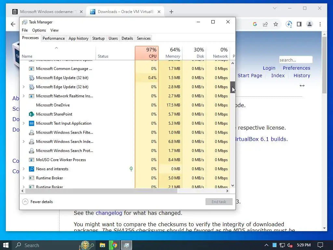
Task: Click the muted volume tray icon
Action: (x=290, y=245)
